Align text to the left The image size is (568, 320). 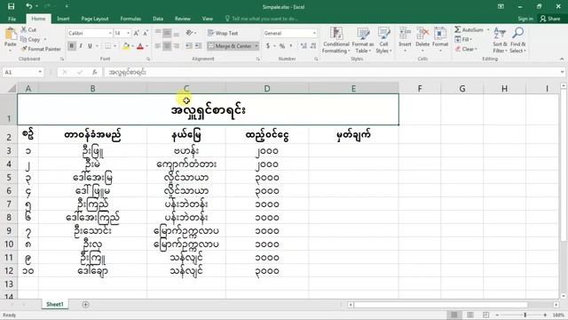point(158,46)
